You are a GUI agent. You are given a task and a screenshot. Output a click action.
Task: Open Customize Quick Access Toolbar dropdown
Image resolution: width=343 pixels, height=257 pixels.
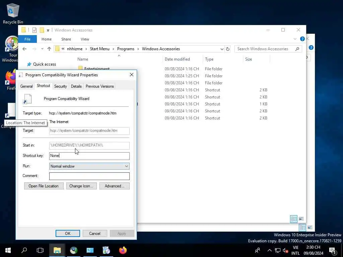click(x=48, y=30)
